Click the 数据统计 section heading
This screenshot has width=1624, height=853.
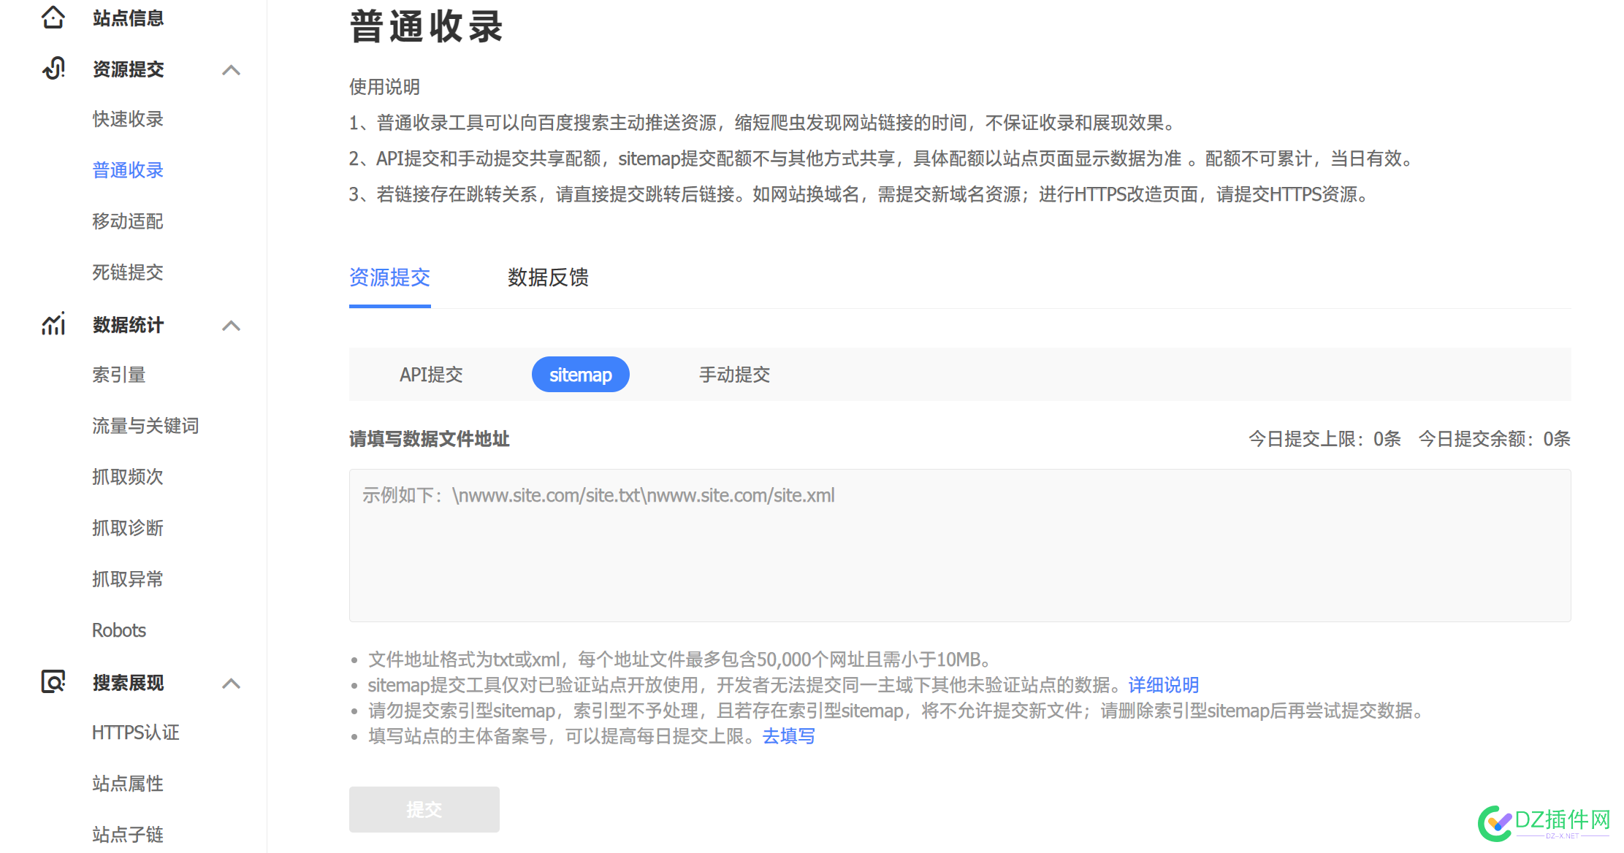[128, 325]
